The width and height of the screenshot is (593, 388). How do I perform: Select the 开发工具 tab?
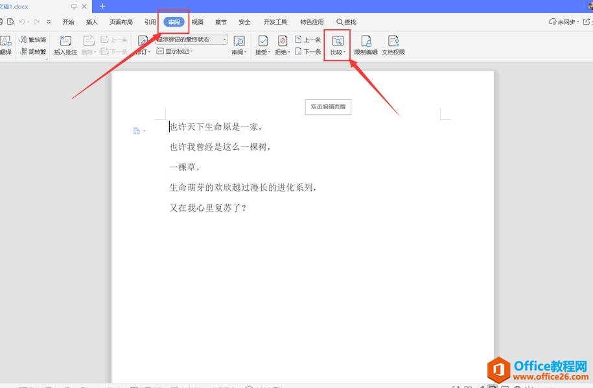point(275,22)
